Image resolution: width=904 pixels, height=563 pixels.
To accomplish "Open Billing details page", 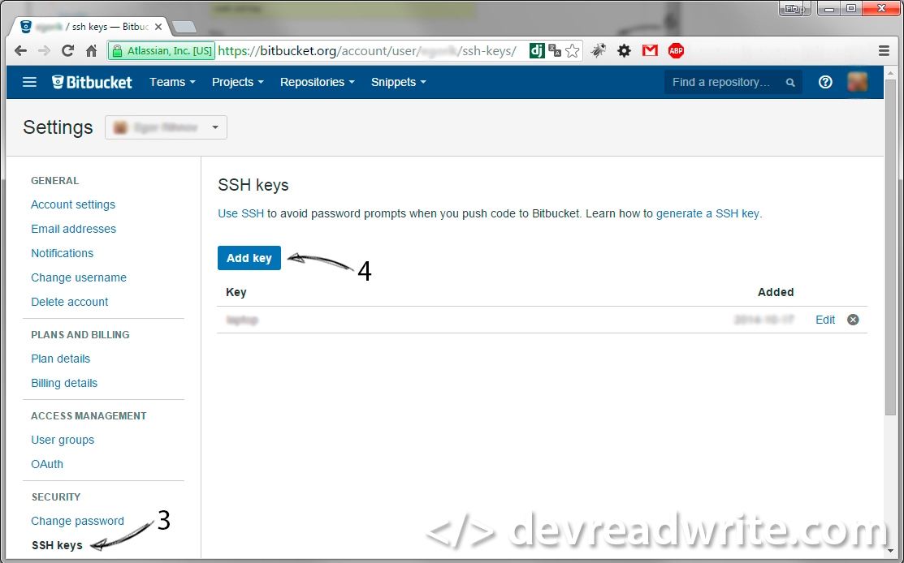I will (x=64, y=383).
